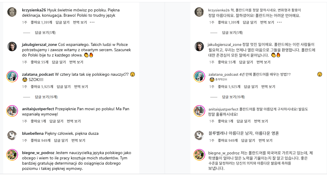Image resolution: width=327 pixels, height=176 pixels.
Task: Open more options on krzysienka26's Korean translated comment
Action: point(279,22)
